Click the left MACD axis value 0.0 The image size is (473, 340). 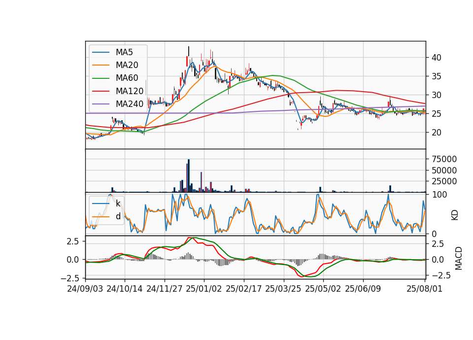(x=73, y=260)
